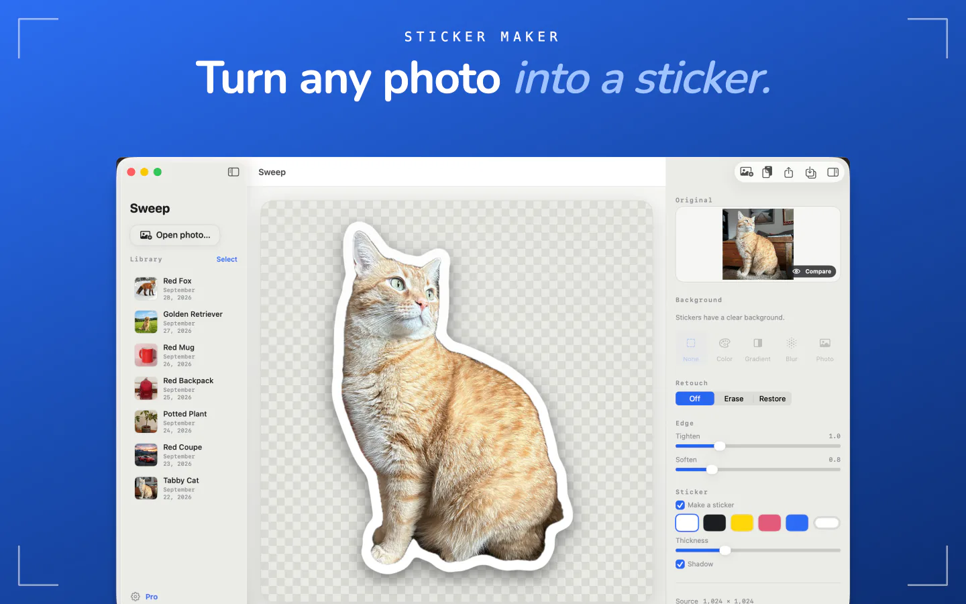This screenshot has width=966, height=604.
Task: Open settings with the gear icon
Action: tap(136, 597)
